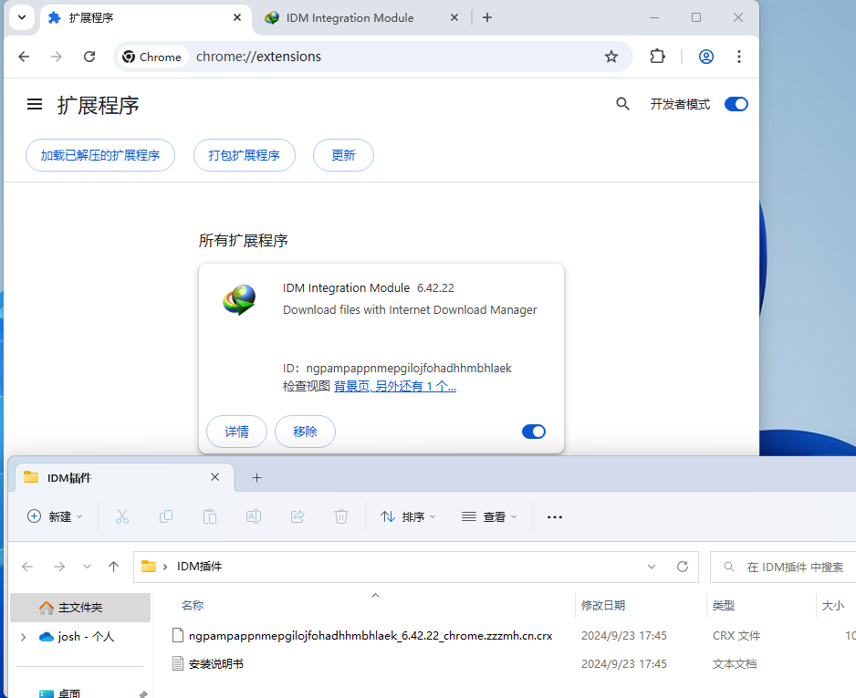Select the IDM插件 Explorer tab
The width and height of the screenshot is (856, 698).
coord(124,477)
